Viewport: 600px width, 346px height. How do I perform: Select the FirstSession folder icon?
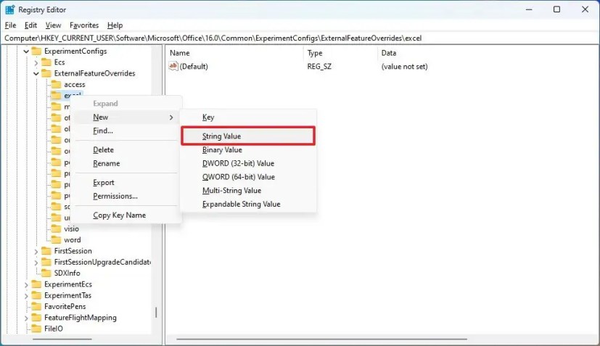point(46,251)
